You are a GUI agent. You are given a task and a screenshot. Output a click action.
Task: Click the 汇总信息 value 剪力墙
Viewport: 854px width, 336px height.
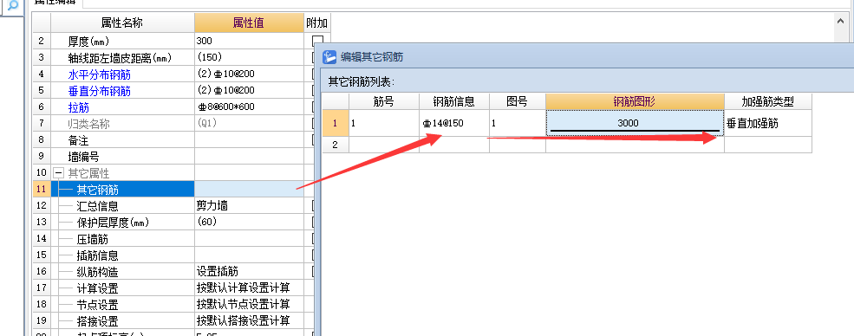249,206
